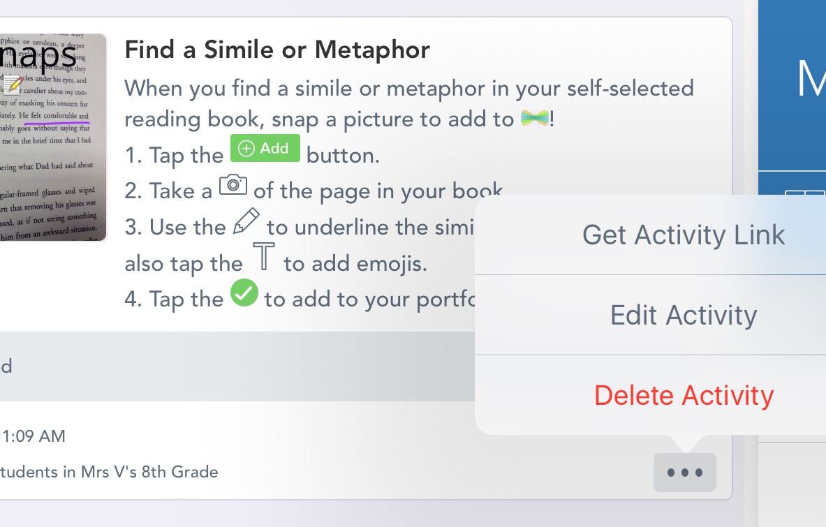The height and width of the screenshot is (527, 826).
Task: Click the notepad pencil emoji on the thumbnail
Action: (12, 84)
